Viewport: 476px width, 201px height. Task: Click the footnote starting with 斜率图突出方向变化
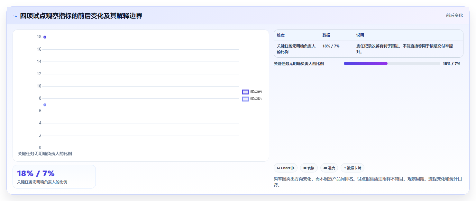pos(368,182)
